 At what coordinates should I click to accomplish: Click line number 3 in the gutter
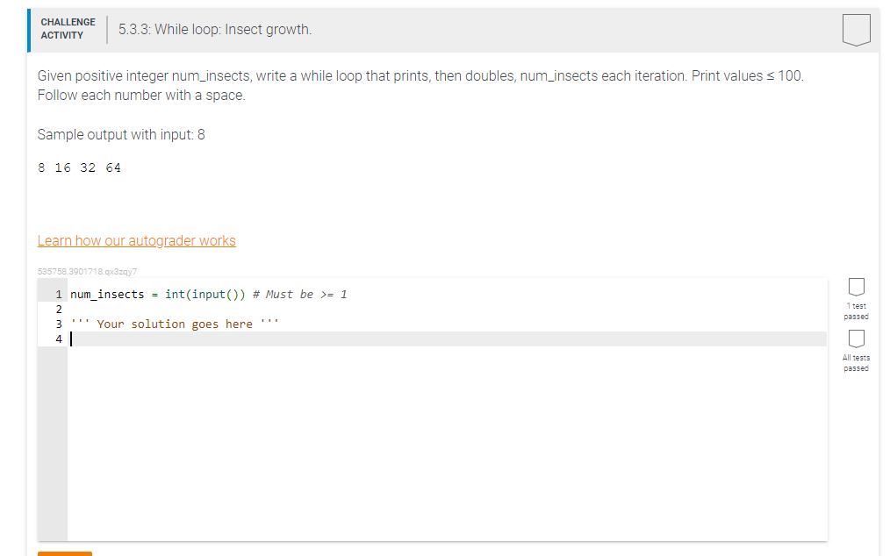coord(58,324)
